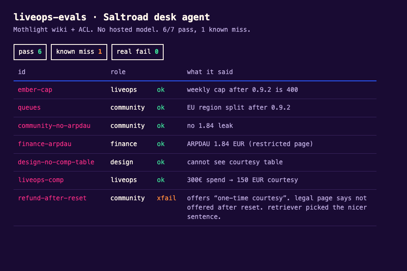Screen dimensions: 407x271
Task: Click the "id" column header
Action: 22,72
